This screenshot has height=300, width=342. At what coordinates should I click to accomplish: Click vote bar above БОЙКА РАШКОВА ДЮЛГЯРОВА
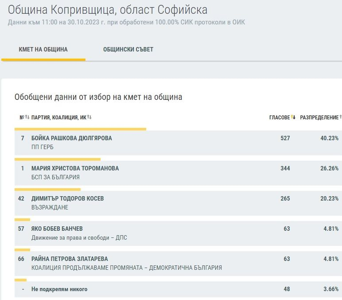tap(80, 129)
